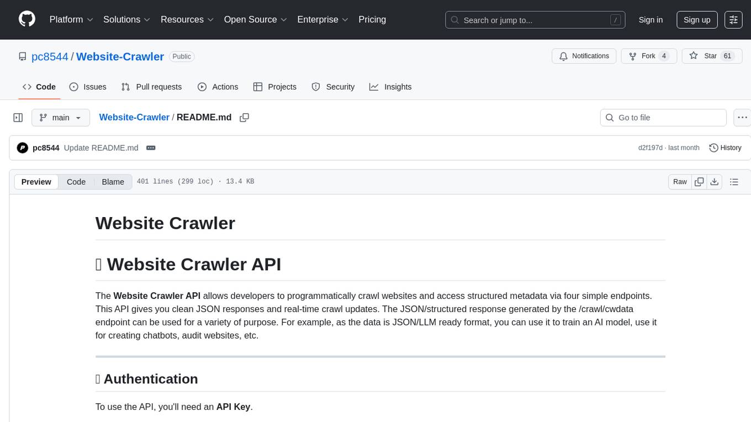Copy raw file contents
Viewport: 751px width, 422px height.
tap(699, 182)
